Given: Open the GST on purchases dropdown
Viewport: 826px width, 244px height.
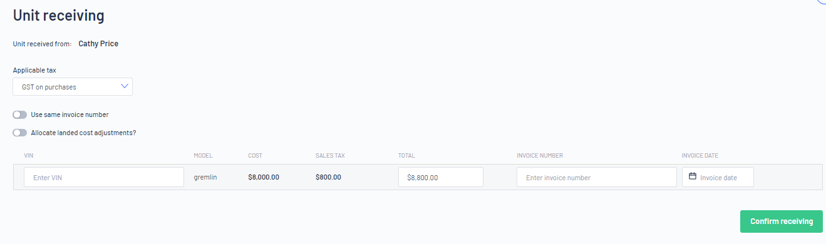Looking at the screenshot, I should point(73,87).
